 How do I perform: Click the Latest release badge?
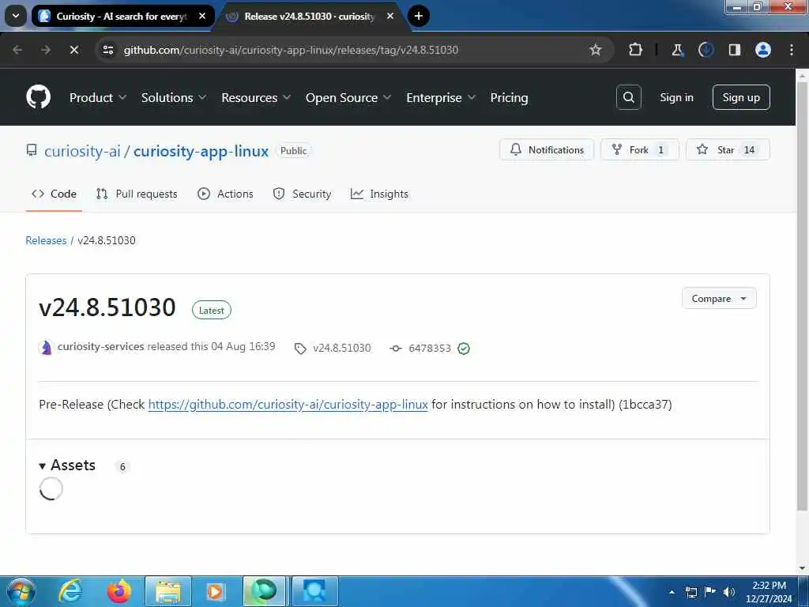[212, 310]
